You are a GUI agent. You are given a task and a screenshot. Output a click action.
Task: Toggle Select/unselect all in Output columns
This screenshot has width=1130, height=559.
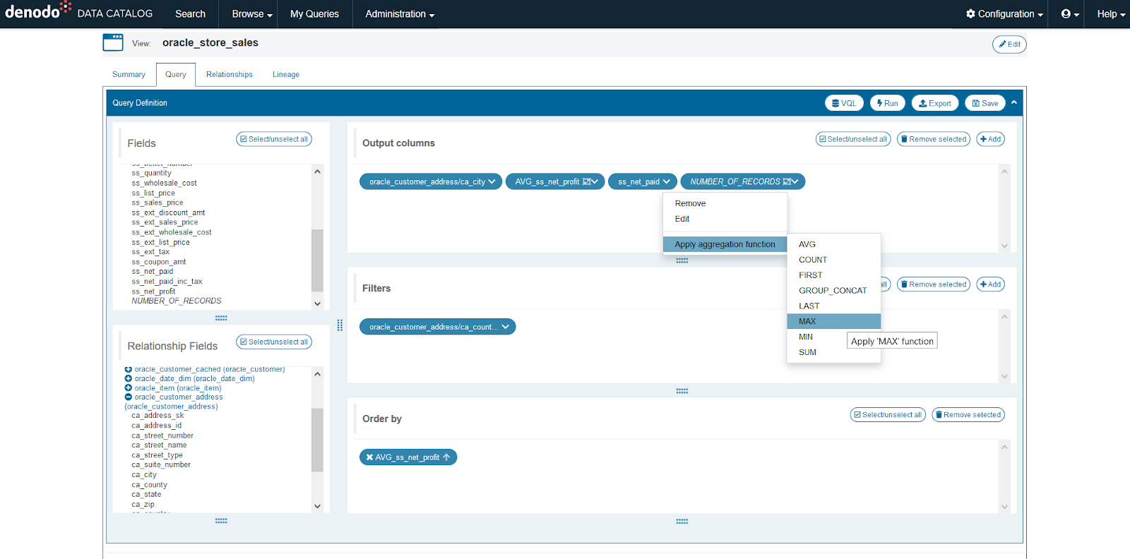pos(853,139)
